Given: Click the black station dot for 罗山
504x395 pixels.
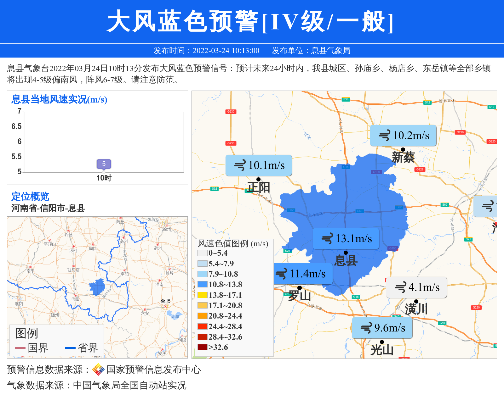Looking at the screenshot, I should pyautogui.click(x=300, y=288).
